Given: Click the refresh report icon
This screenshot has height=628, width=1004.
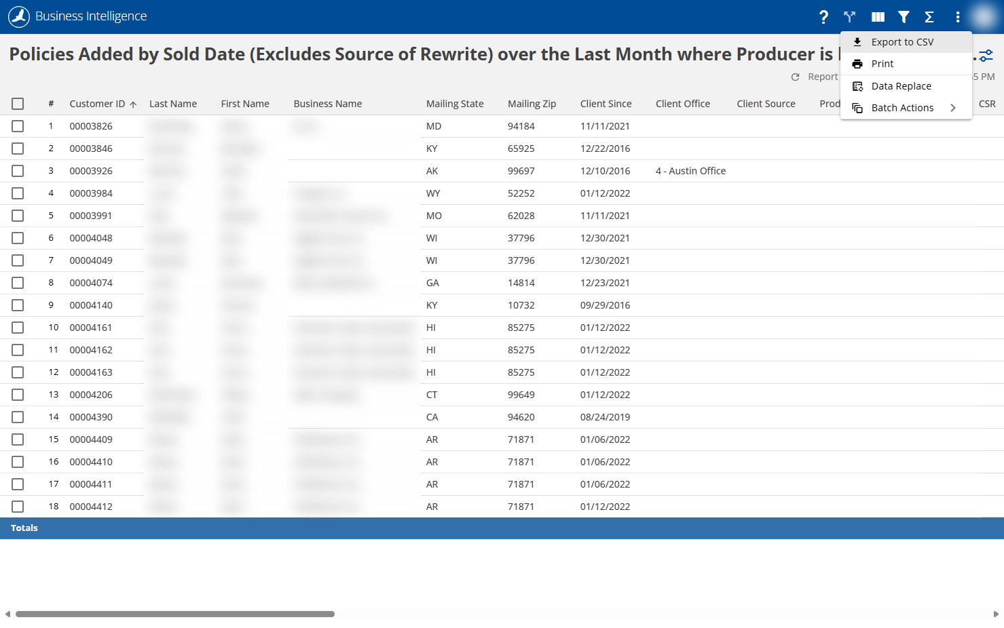Looking at the screenshot, I should pyautogui.click(x=795, y=77).
